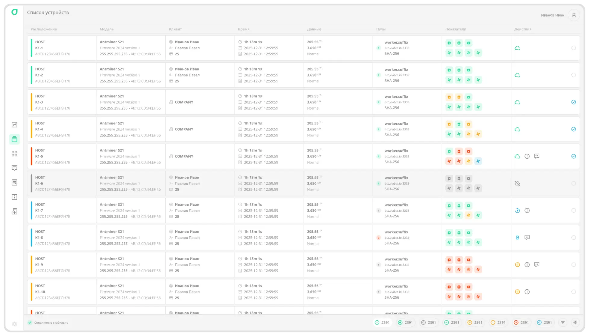Switch to the dashboard grid sidebar tab
The width and height of the screenshot is (589, 336).
click(x=14, y=154)
